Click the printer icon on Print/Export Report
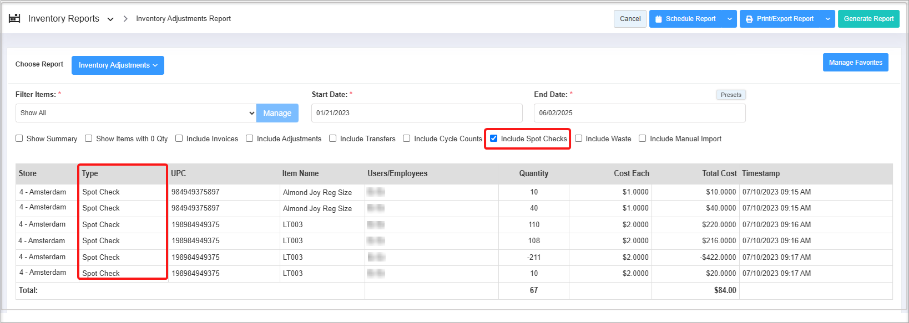The height and width of the screenshot is (323, 909). pyautogui.click(x=749, y=19)
